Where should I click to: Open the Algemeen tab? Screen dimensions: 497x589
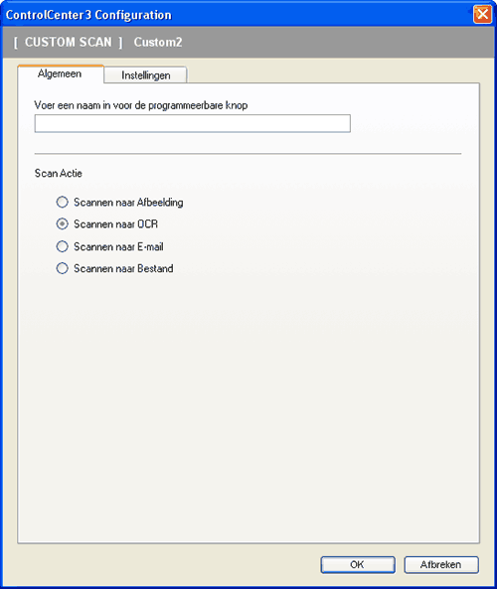point(61,74)
